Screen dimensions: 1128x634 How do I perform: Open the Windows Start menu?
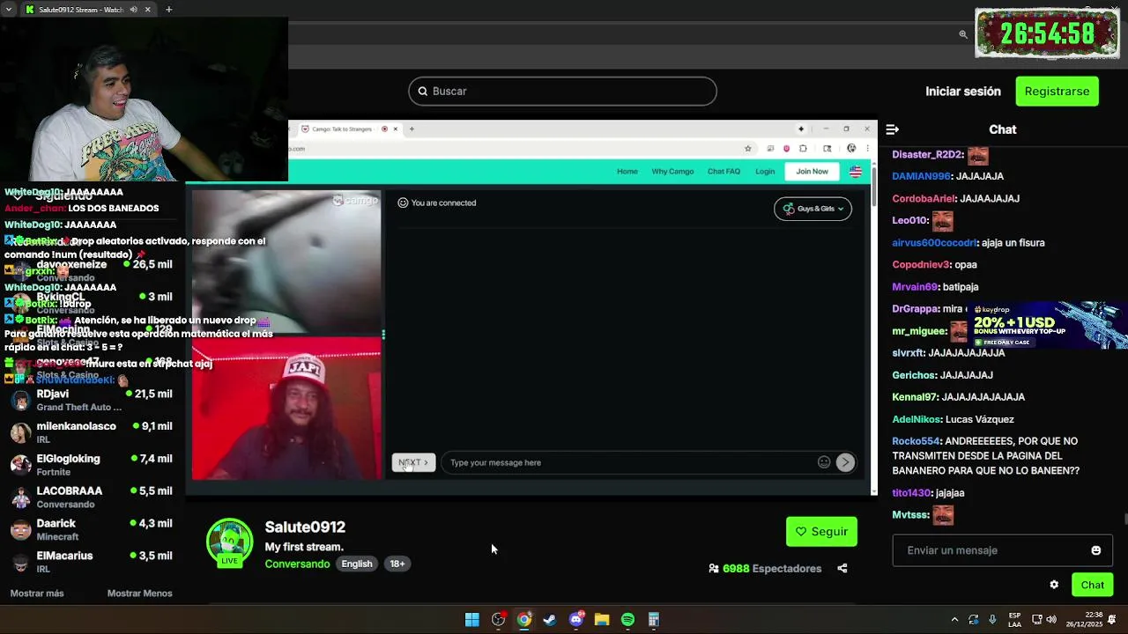click(x=472, y=620)
